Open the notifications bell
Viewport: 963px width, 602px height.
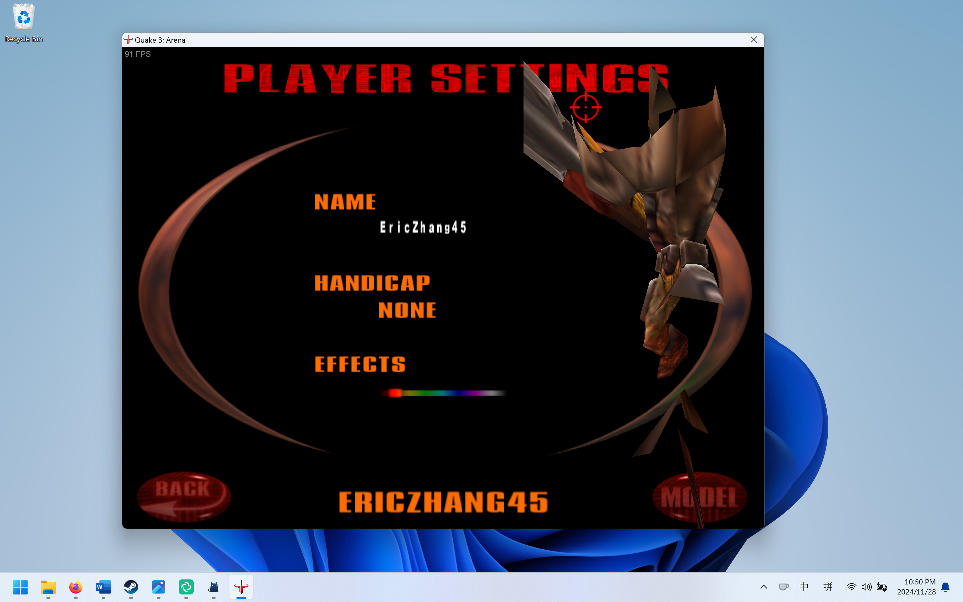click(946, 587)
